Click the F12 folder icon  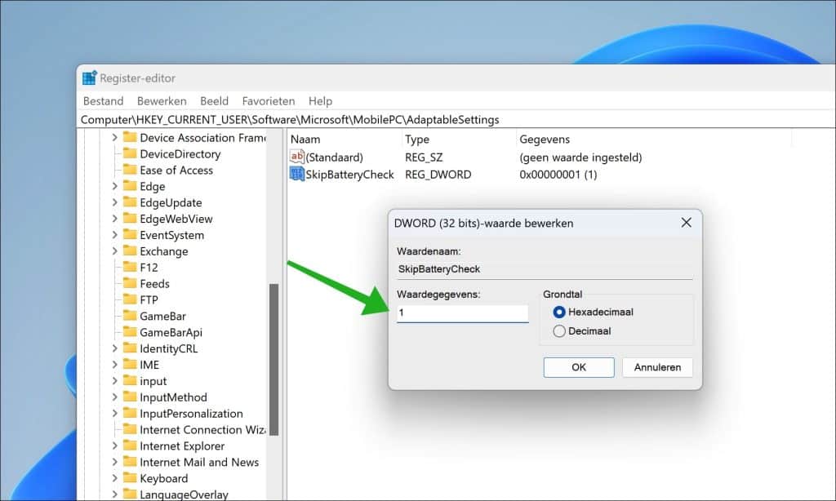(130, 267)
